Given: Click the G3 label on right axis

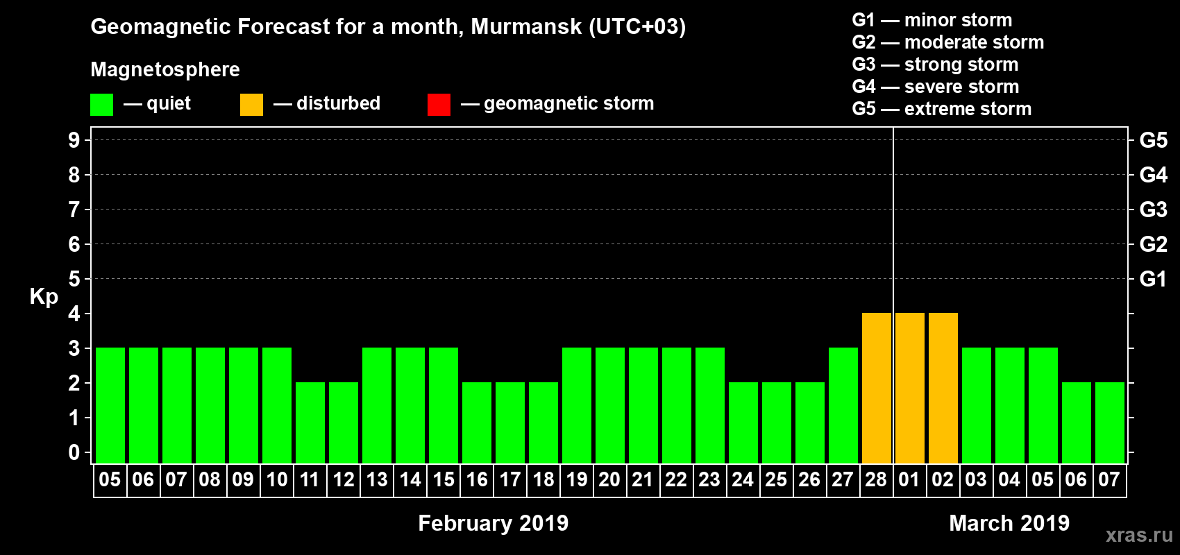Looking at the screenshot, I should (1154, 210).
